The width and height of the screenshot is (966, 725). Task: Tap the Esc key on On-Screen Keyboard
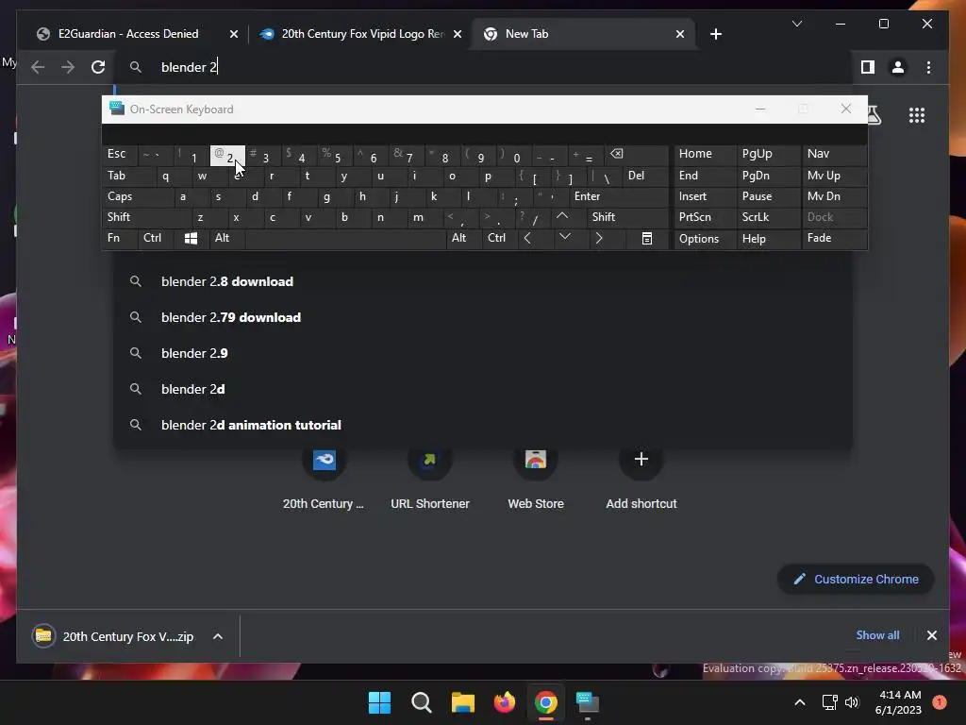120,155
